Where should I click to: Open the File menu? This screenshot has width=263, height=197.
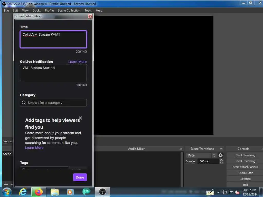coord(6,10)
